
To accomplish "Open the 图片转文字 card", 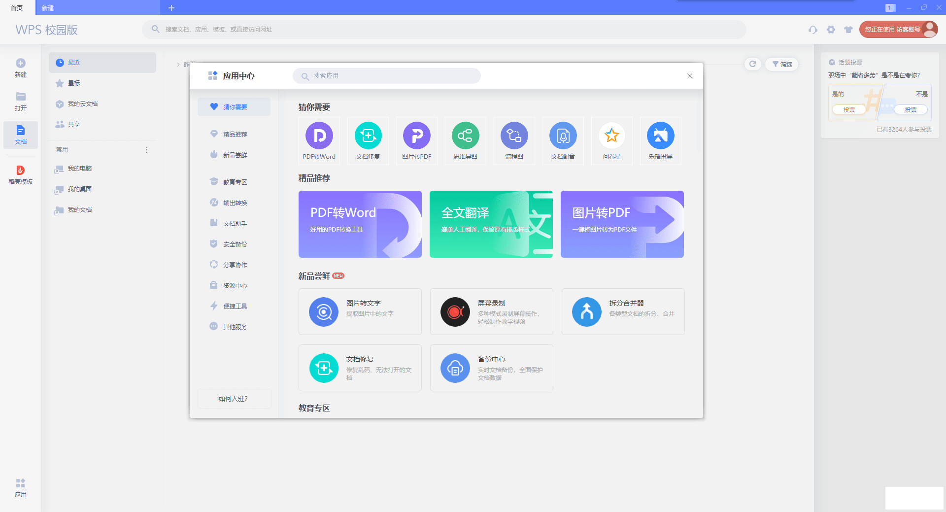I will click(360, 311).
